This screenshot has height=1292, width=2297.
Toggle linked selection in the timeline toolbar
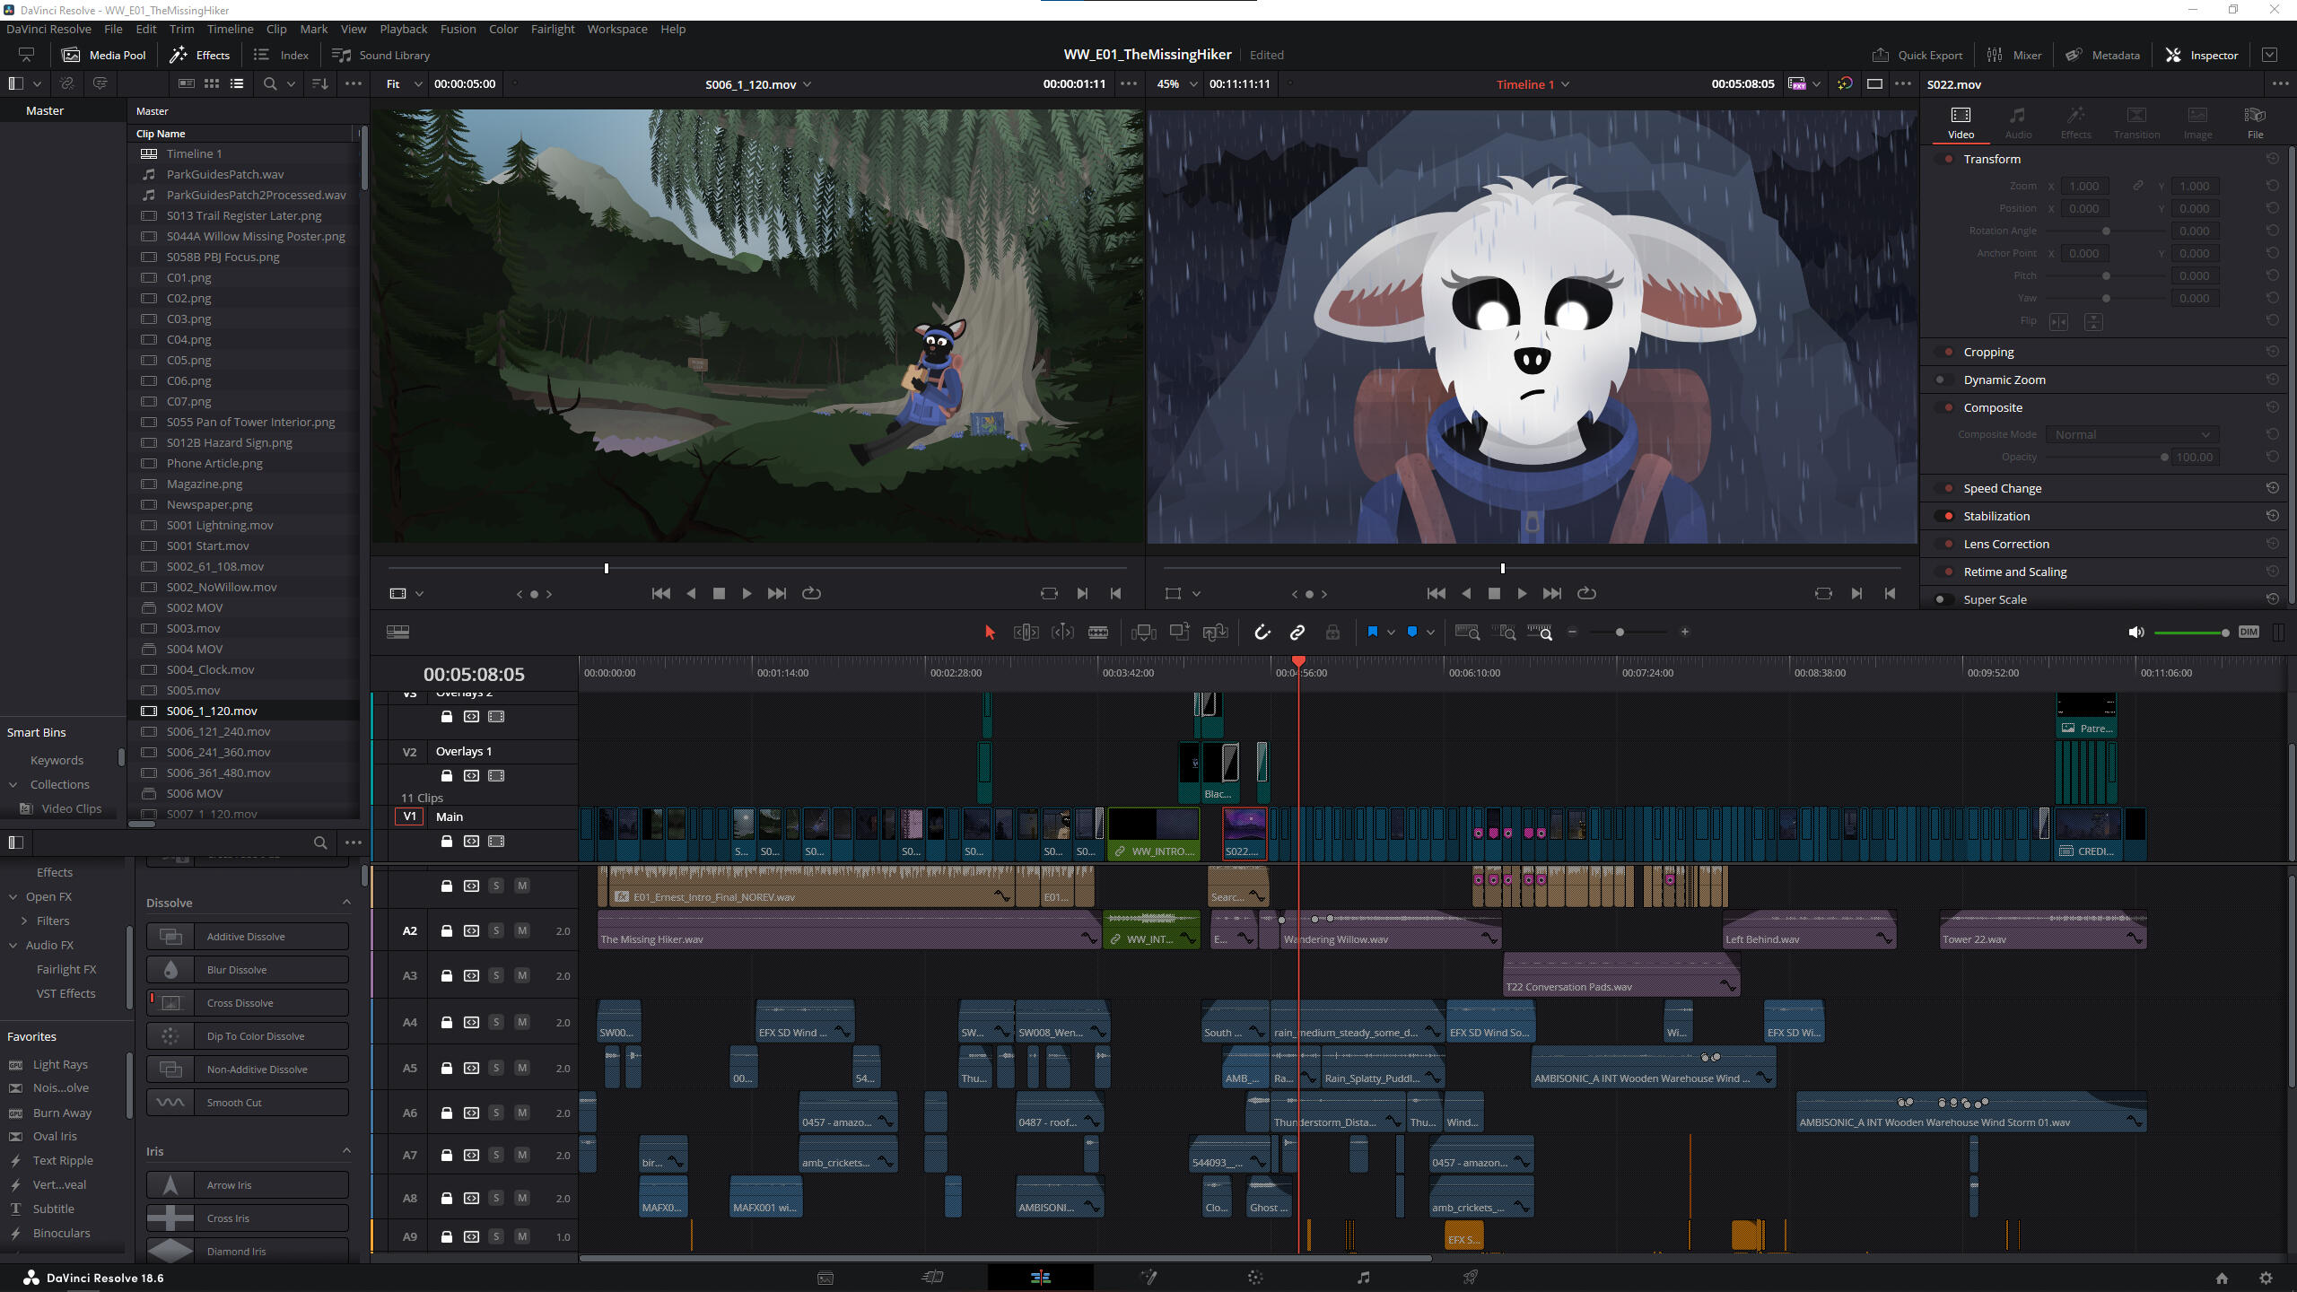[1297, 632]
